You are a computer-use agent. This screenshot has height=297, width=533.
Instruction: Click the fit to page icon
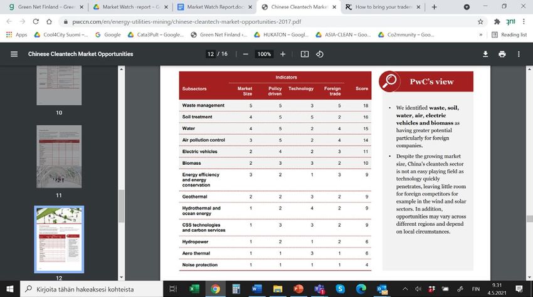coord(305,54)
